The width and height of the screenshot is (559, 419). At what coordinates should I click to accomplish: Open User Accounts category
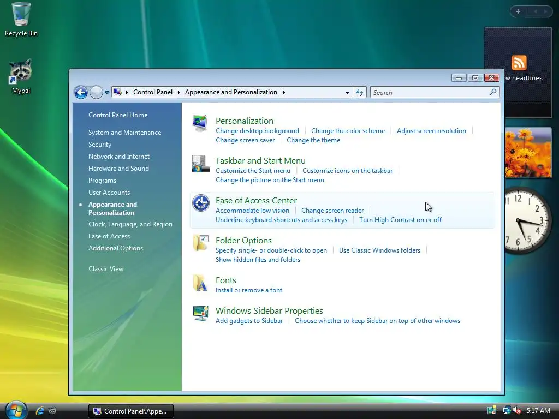coord(109,193)
